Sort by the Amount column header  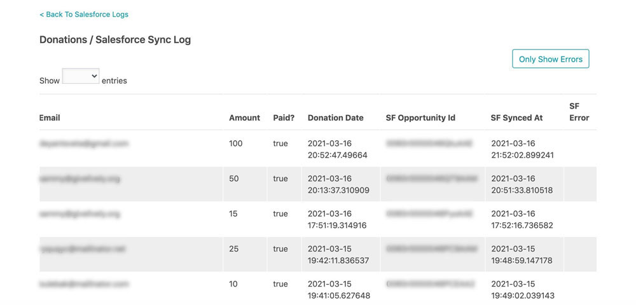point(245,118)
